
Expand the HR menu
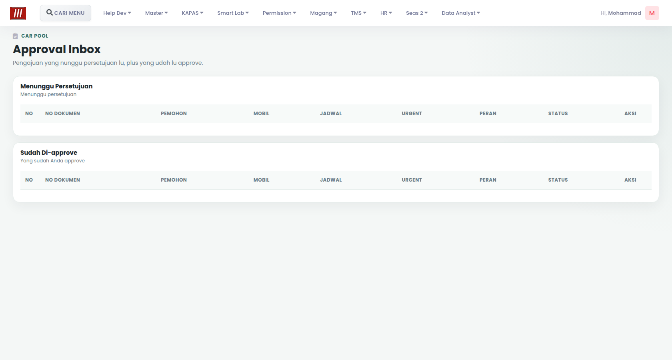coord(386,13)
